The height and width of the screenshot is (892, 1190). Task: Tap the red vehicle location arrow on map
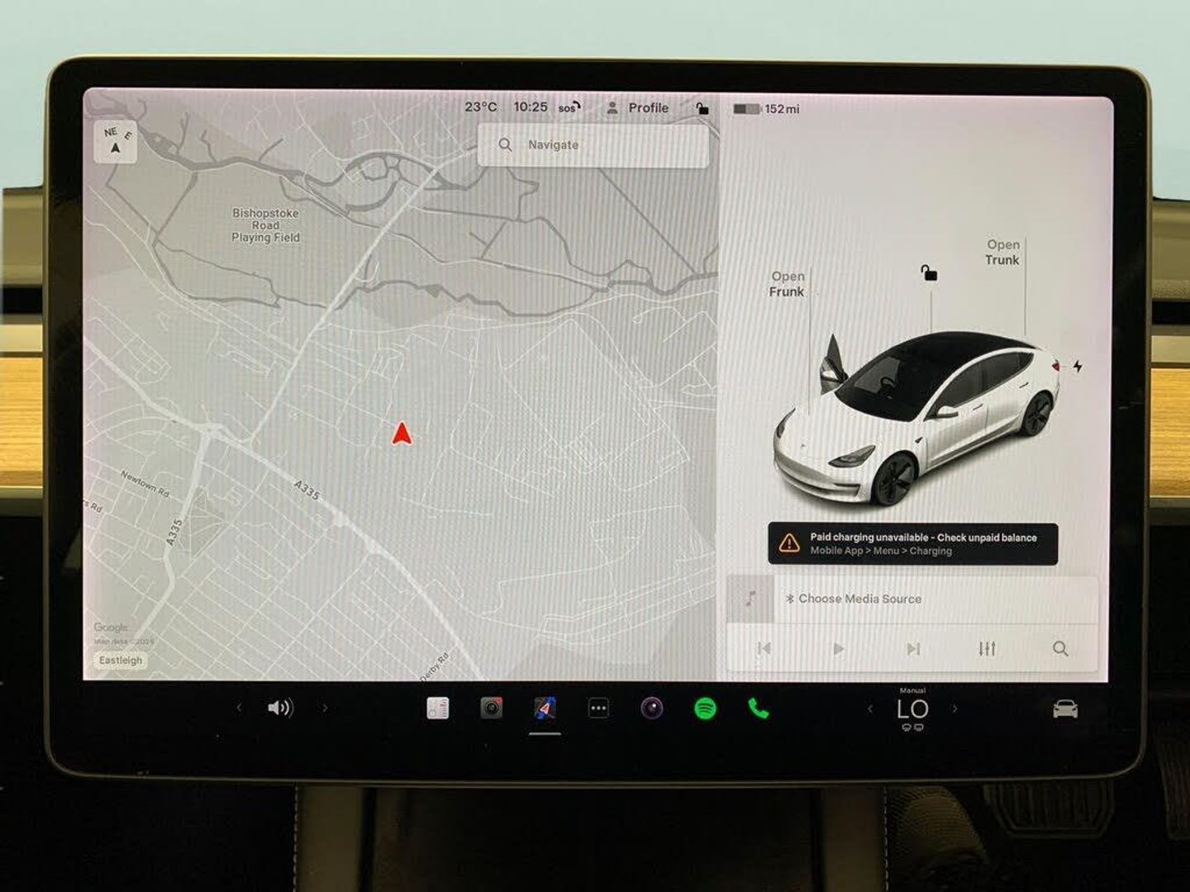coord(402,434)
